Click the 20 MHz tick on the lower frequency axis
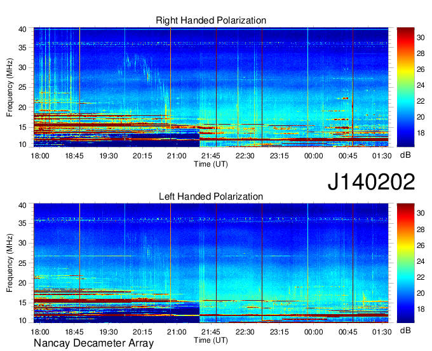This screenshot has height=351, width=432. click(23, 283)
